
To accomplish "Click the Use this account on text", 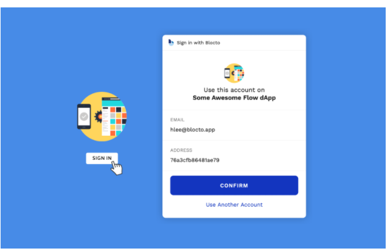I will 234,89.
